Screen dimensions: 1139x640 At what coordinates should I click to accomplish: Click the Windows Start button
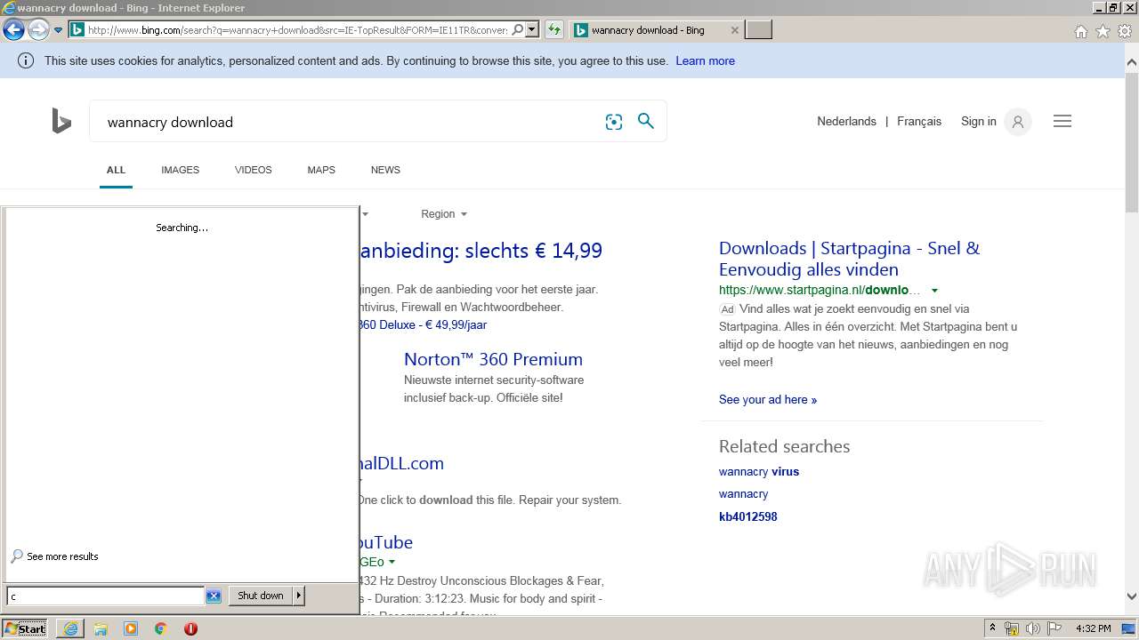(x=25, y=628)
